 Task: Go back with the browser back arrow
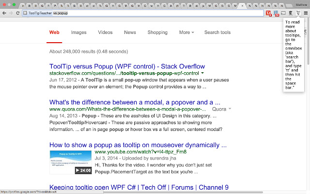point(4,13)
